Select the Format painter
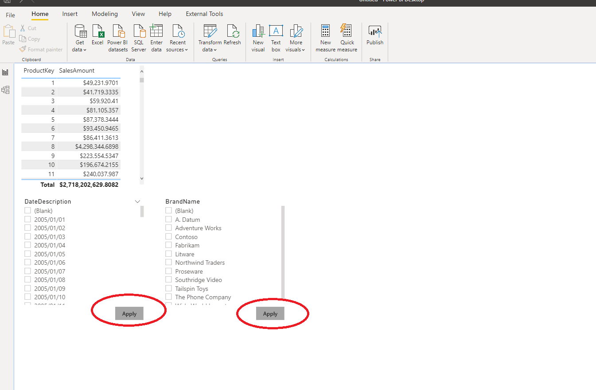Viewport: 596px width, 390px height. pos(41,49)
